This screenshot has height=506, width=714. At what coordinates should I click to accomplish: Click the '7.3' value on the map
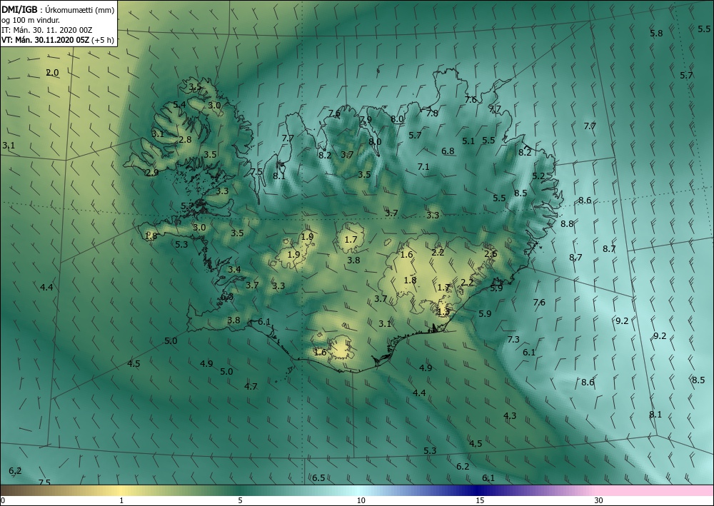[x=513, y=339]
